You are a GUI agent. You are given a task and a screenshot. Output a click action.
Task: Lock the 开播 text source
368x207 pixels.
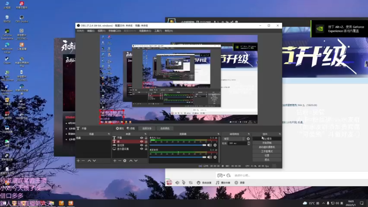point(146,138)
